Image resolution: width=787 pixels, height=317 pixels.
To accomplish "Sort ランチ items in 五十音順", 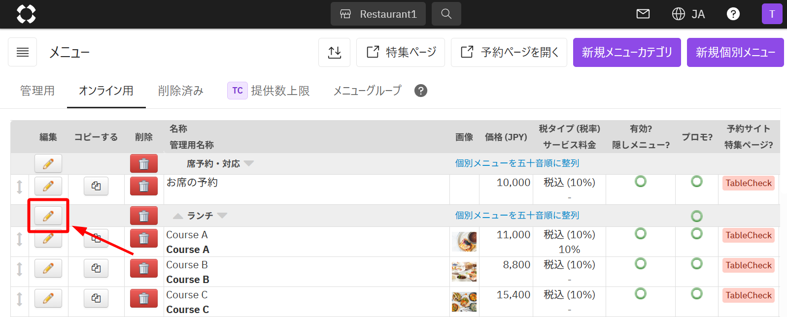I will (x=517, y=215).
